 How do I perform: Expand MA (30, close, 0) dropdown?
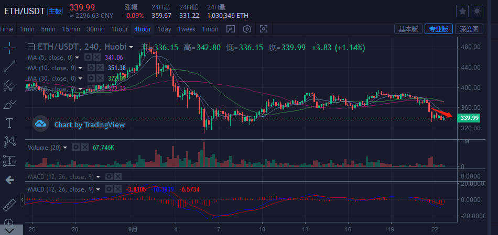click(80, 79)
